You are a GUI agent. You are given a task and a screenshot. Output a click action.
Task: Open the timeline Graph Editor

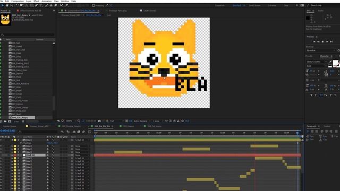(x=90, y=132)
